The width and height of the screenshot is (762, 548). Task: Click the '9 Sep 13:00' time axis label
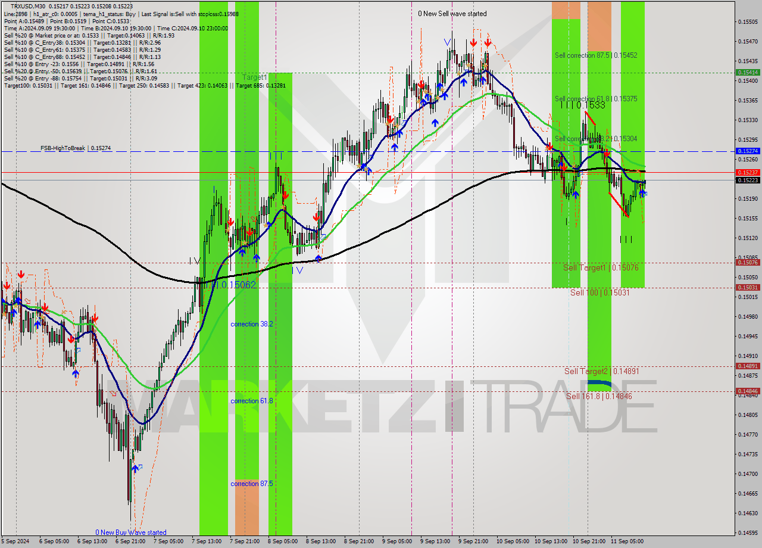point(435,541)
